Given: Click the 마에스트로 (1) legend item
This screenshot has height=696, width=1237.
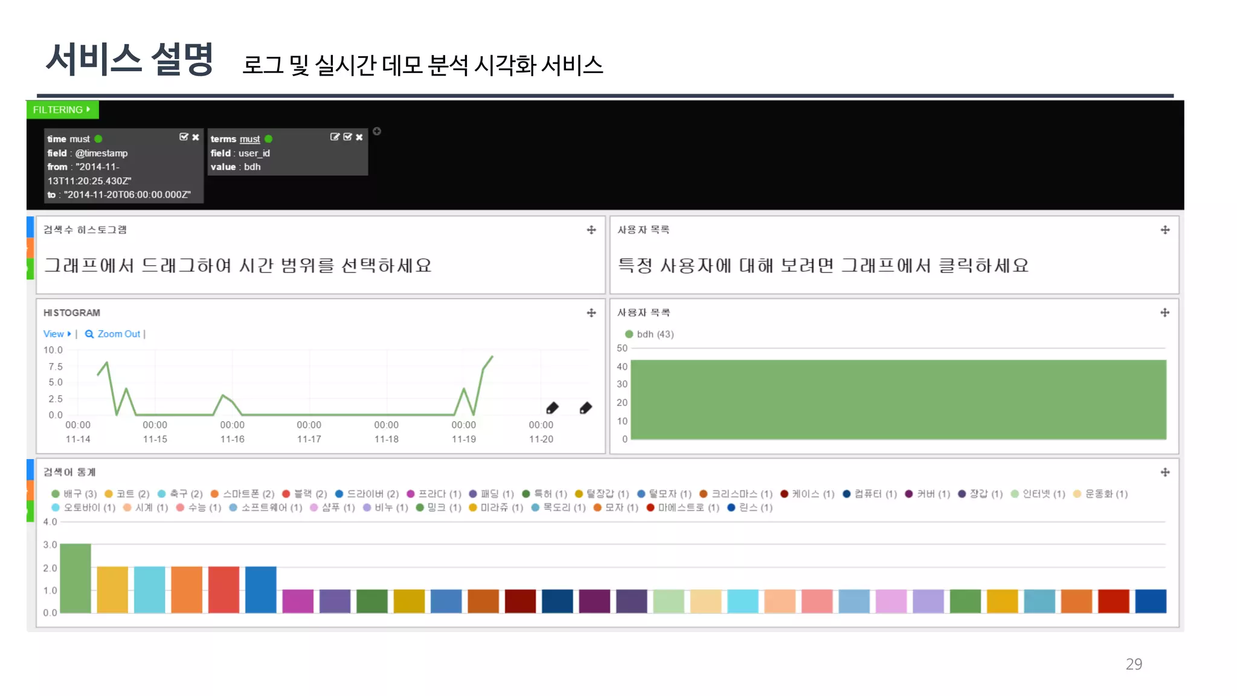Looking at the screenshot, I should [683, 507].
